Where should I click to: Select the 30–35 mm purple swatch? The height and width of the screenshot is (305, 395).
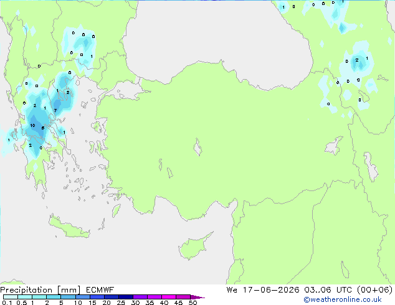(x=140, y=297)
